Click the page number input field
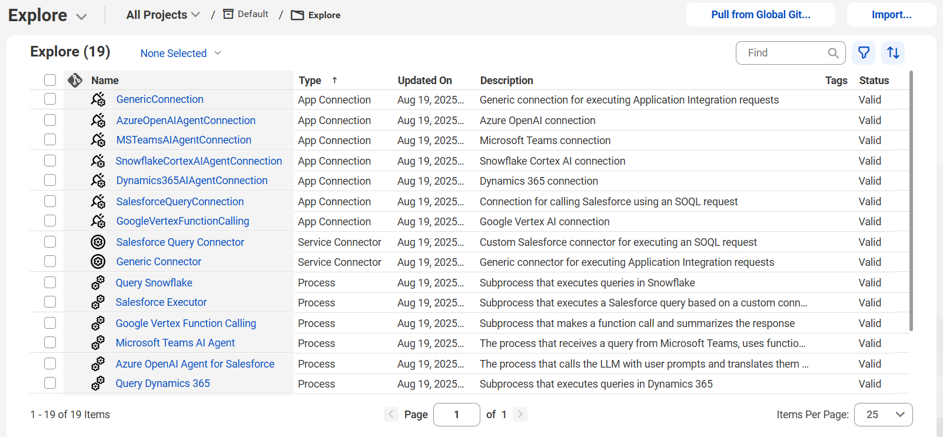 point(456,415)
